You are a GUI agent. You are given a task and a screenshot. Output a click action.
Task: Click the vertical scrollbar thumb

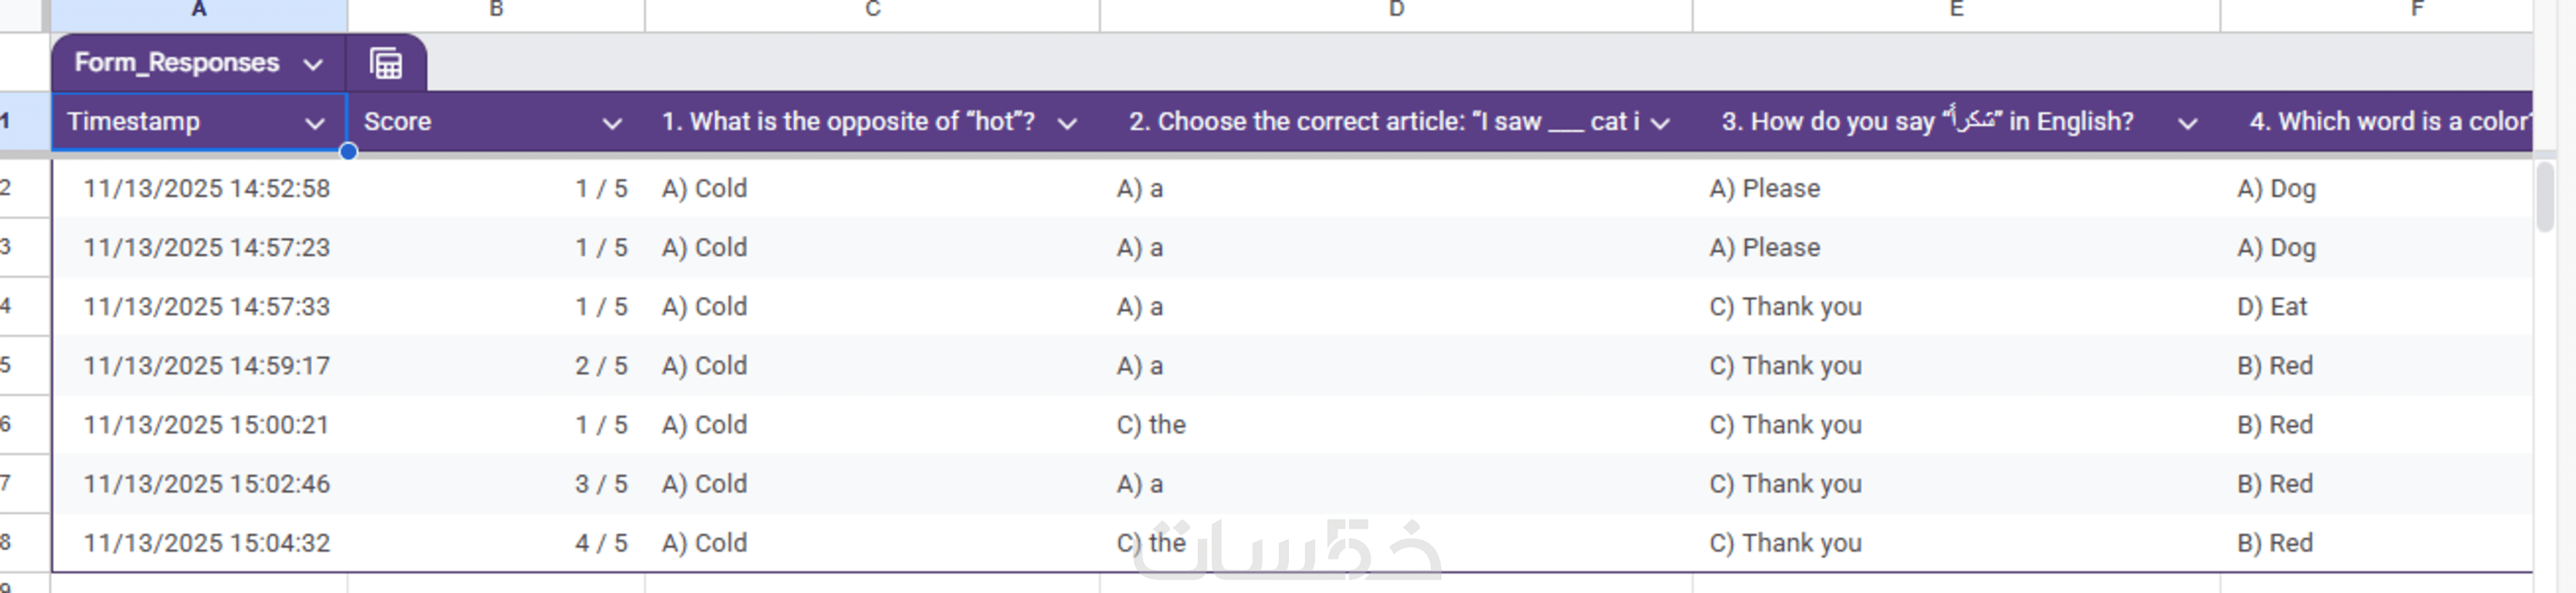pyautogui.click(x=2546, y=197)
